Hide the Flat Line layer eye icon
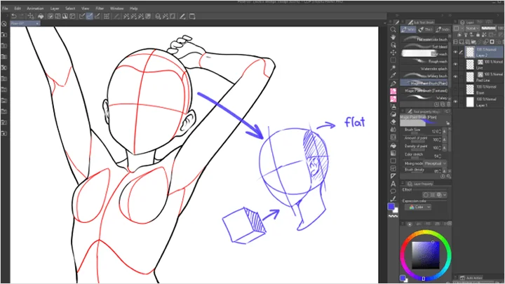The image size is (505, 284). click(x=455, y=76)
